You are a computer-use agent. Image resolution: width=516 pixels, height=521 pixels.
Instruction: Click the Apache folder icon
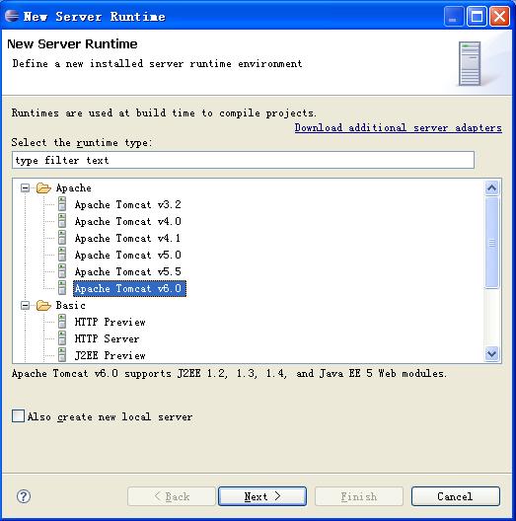click(43, 187)
